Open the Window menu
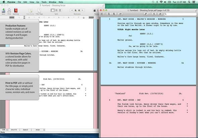The height and width of the screenshot is (138, 198). click(x=53, y=2)
